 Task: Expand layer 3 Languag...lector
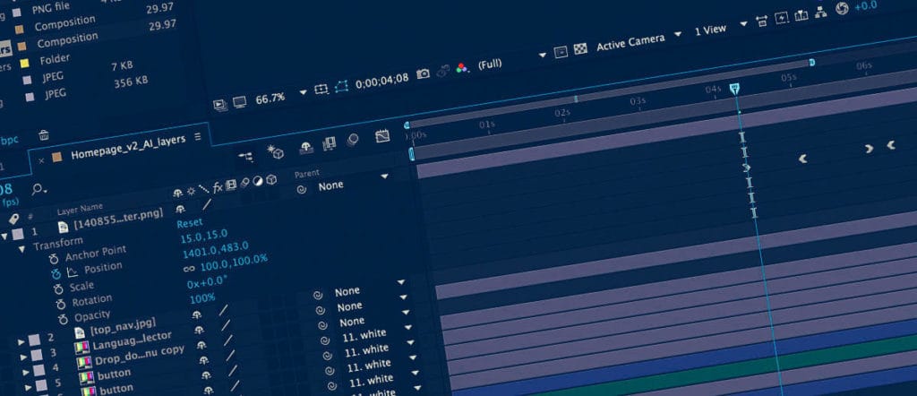pyautogui.click(x=24, y=357)
